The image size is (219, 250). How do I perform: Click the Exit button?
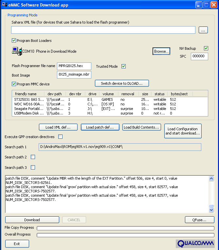click(17, 244)
